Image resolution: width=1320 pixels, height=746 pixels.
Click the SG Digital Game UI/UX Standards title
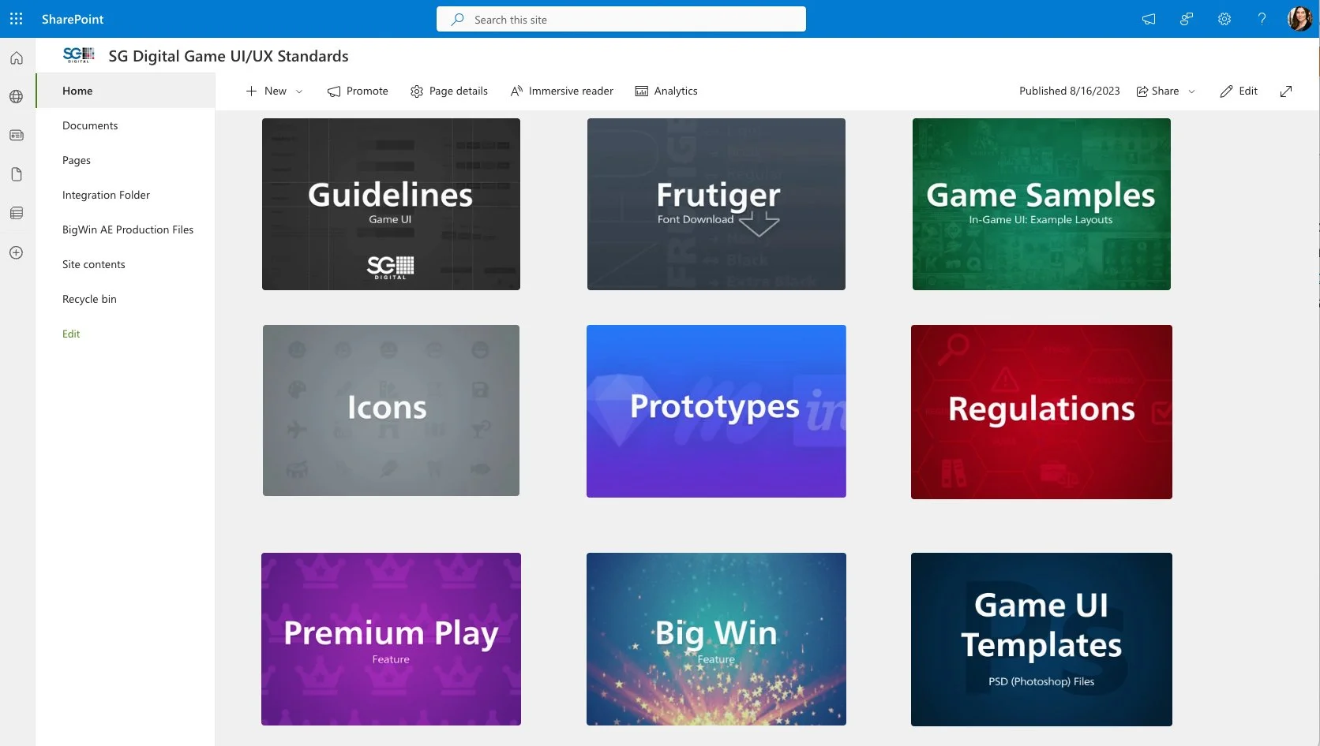(228, 56)
